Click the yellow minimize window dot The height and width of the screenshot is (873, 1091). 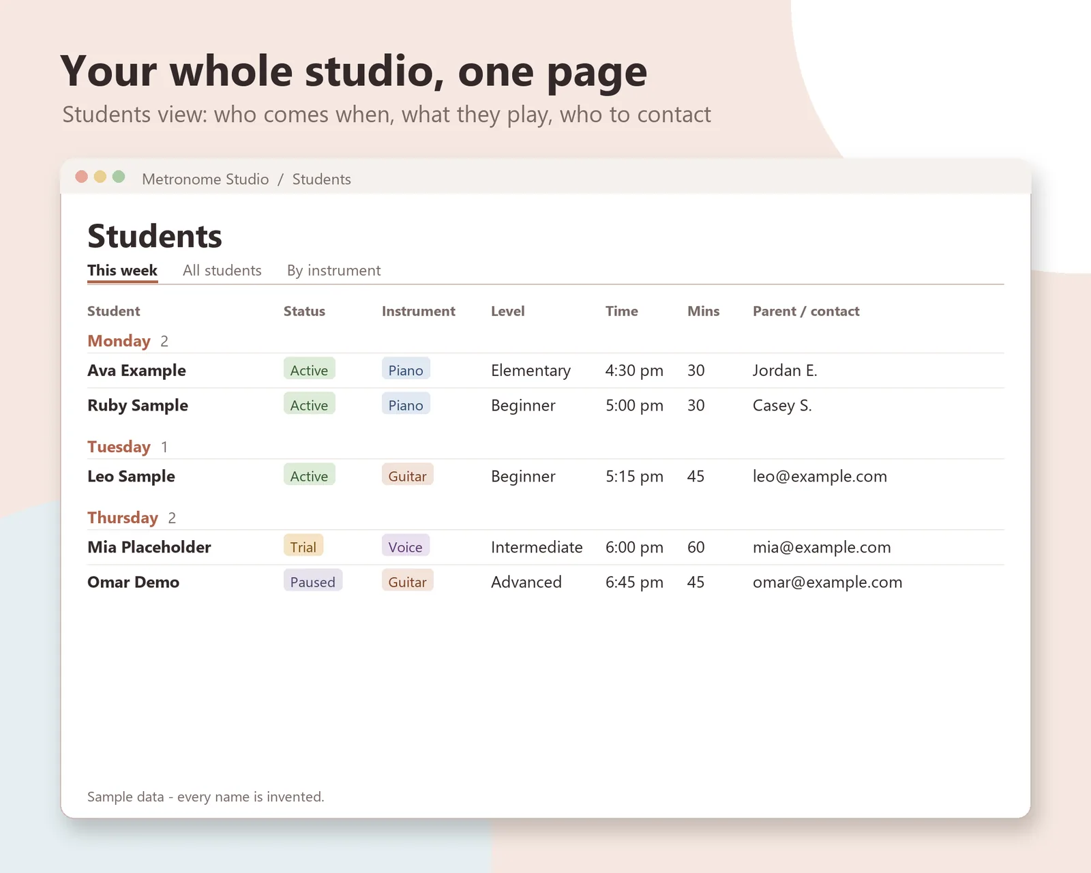click(x=100, y=177)
